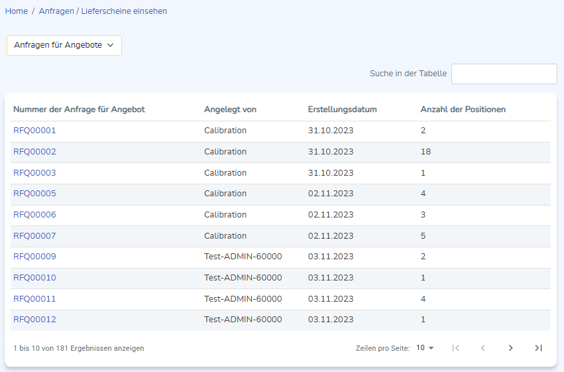Open request RFQ00012
Viewport: 564px width, 372px height.
[34, 320]
